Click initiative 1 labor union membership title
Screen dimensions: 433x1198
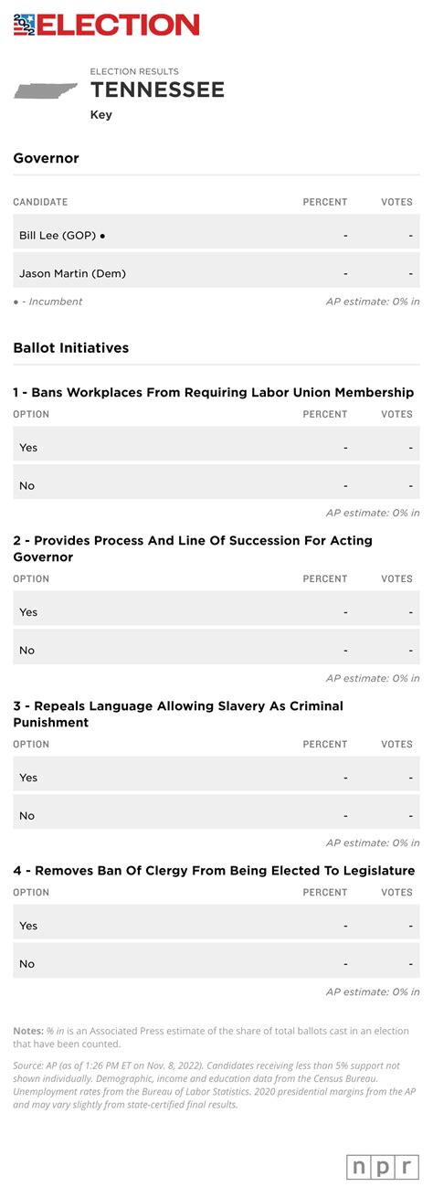point(213,393)
